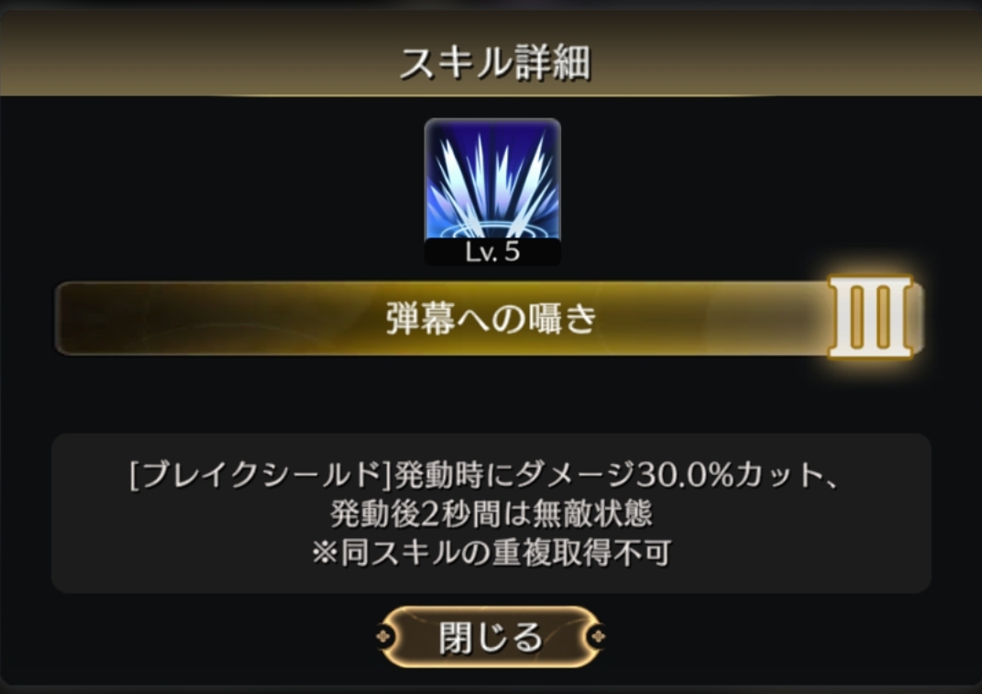Viewport: 982px width, 694px height.
Task: Click the Roman numeral III rank badge
Action: 870,317
